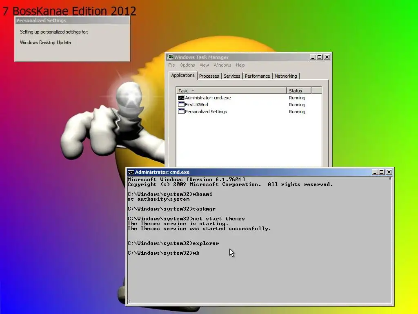Click the current prompt line with "wh"

pyautogui.click(x=163, y=253)
